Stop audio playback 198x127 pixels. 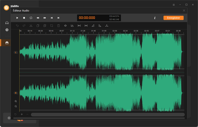coord(24,18)
